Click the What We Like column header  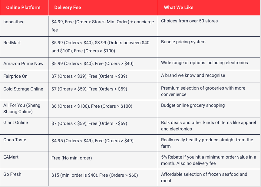179,8
